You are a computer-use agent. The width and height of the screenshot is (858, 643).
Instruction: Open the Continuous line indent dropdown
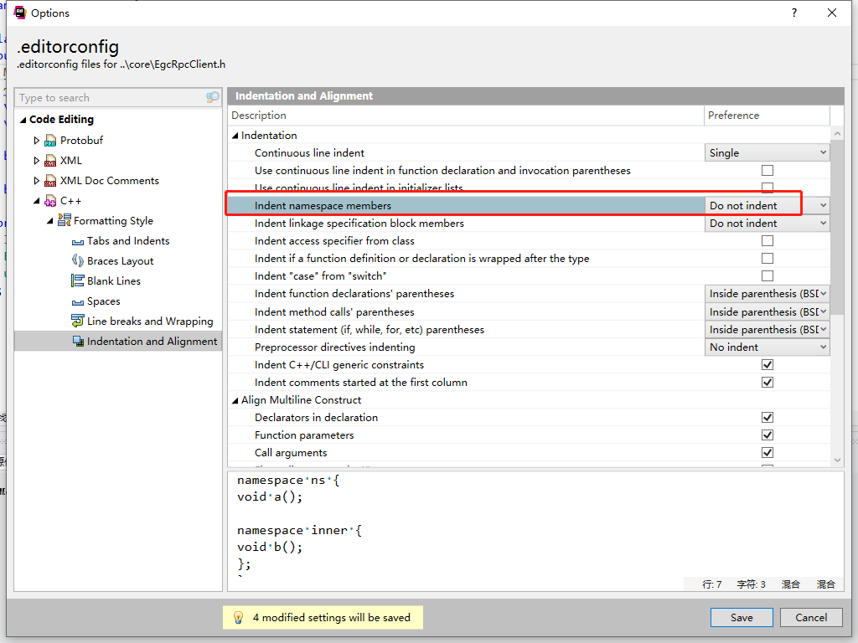click(x=824, y=152)
